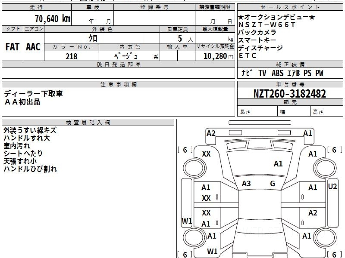Image resolution: width=345 pixels, height=258 pixels.
Task: Select the 純正装備 header
Action: click(x=290, y=64)
